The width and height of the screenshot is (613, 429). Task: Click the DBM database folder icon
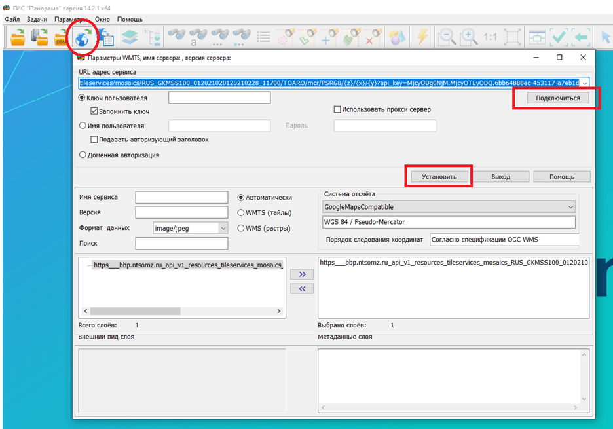pos(62,37)
